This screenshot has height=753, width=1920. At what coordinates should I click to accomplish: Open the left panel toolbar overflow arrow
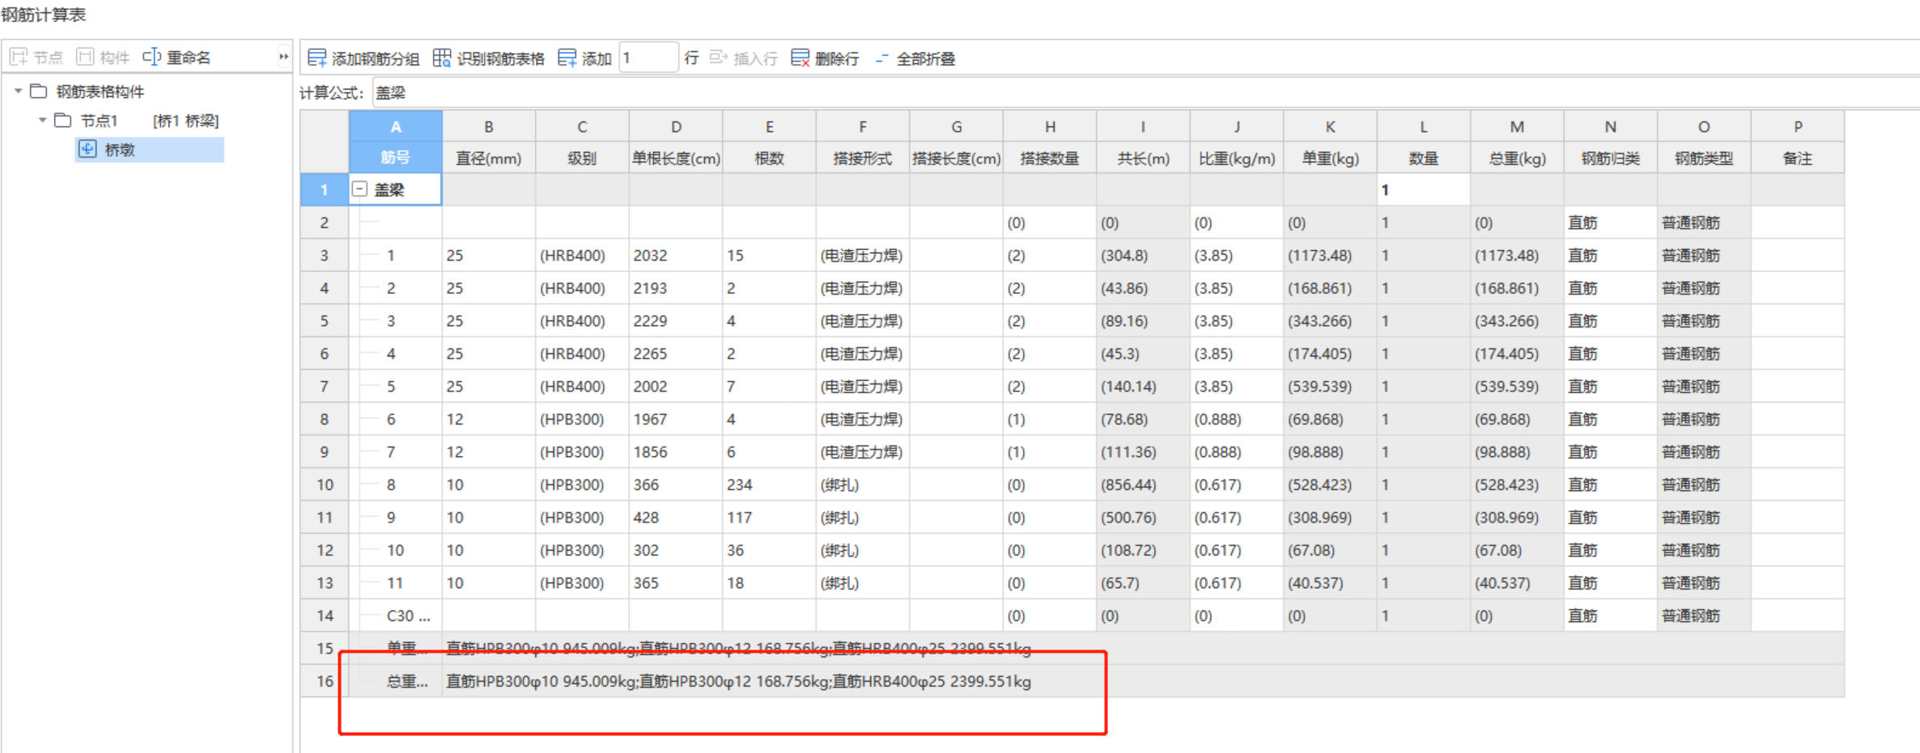(283, 57)
